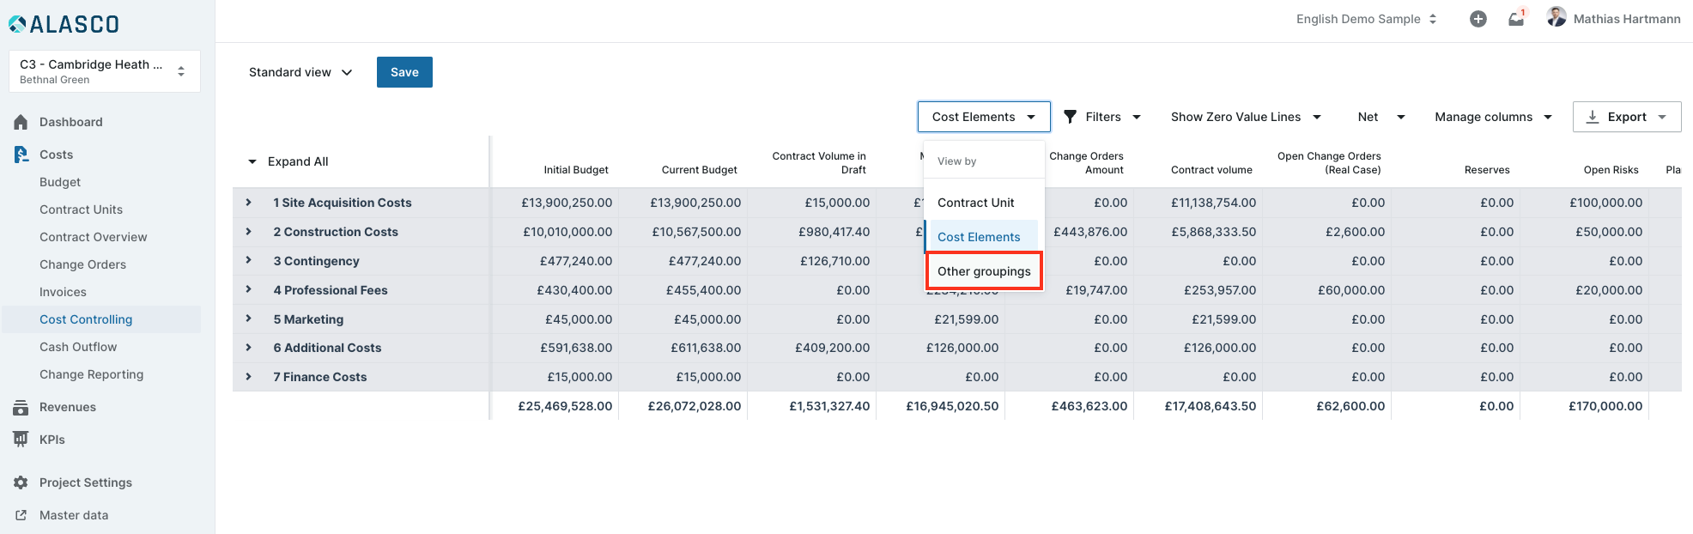Expand the Finance Costs row
The image size is (1693, 534).
click(249, 377)
